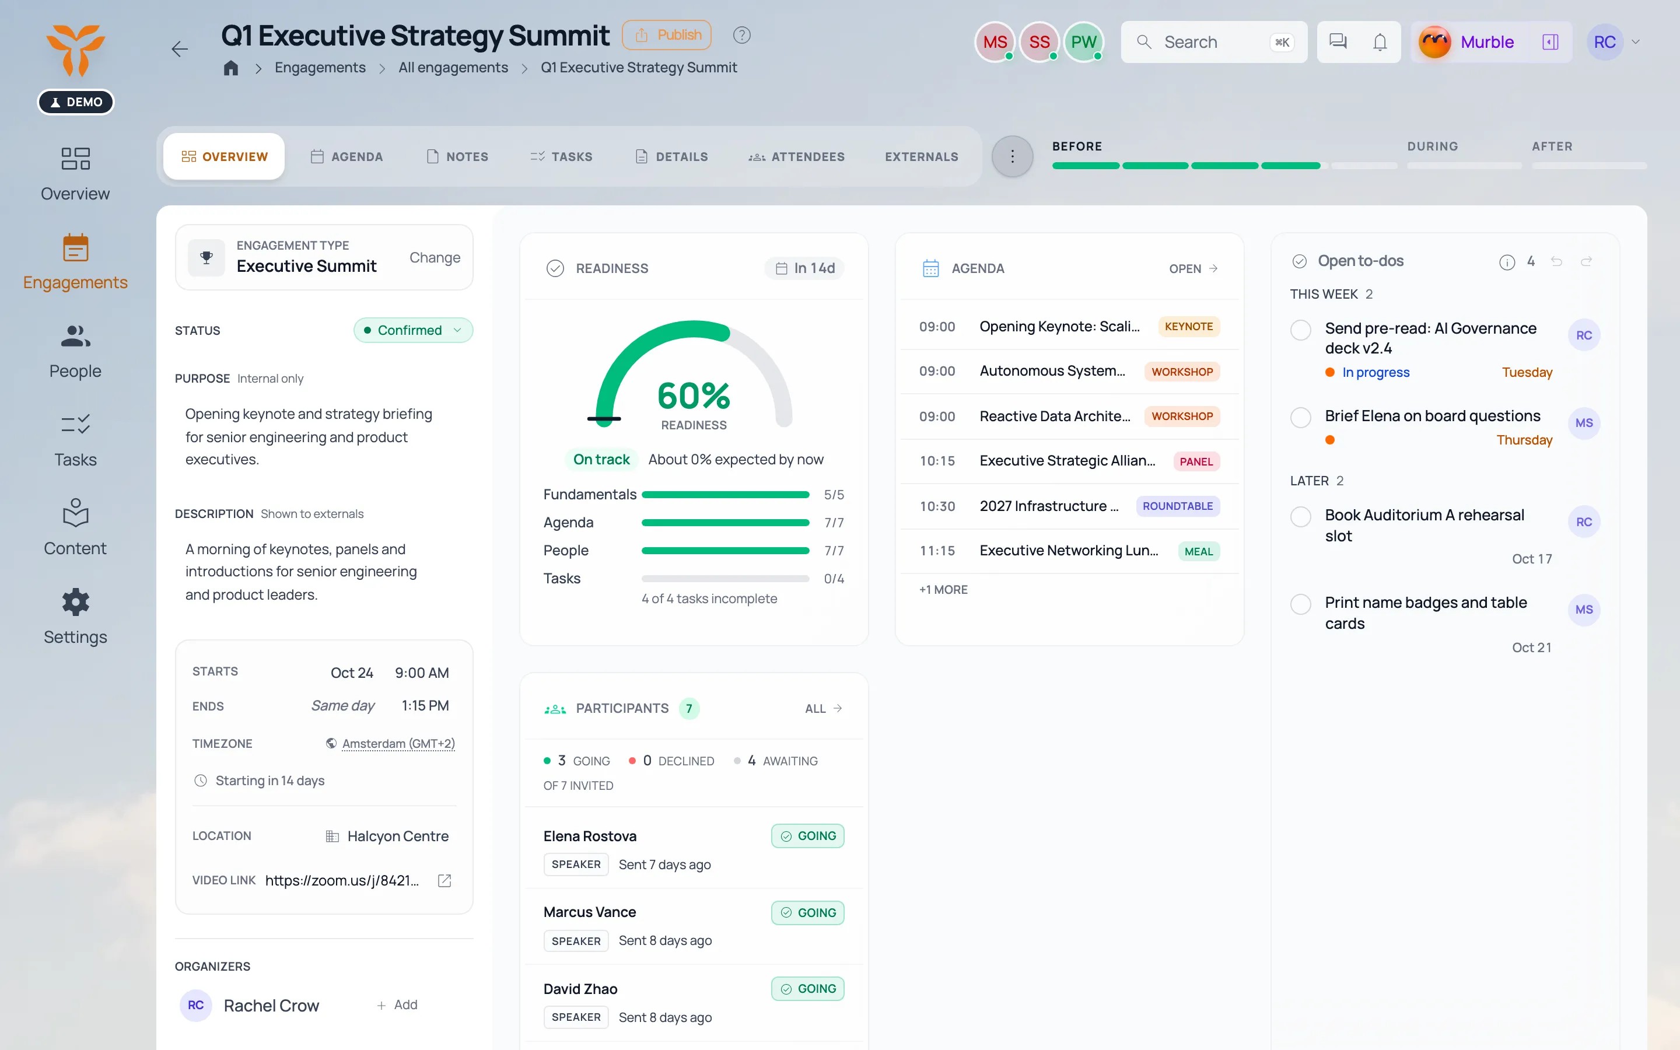Check off Send pre-read AI Governance deck
1680x1050 pixels.
[x=1300, y=330]
